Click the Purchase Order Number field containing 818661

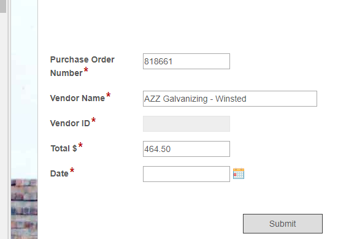pos(186,61)
